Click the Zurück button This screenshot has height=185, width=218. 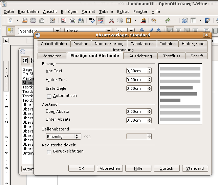tap(167, 168)
